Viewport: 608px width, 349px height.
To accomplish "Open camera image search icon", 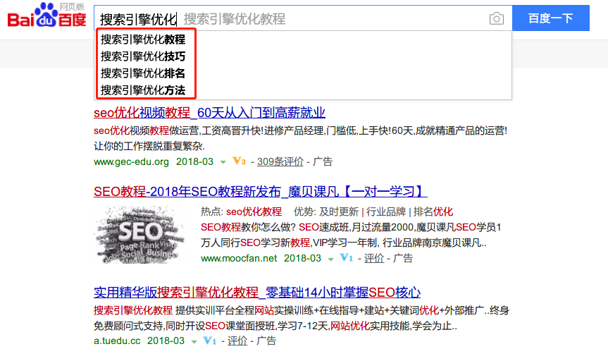I will (496, 18).
